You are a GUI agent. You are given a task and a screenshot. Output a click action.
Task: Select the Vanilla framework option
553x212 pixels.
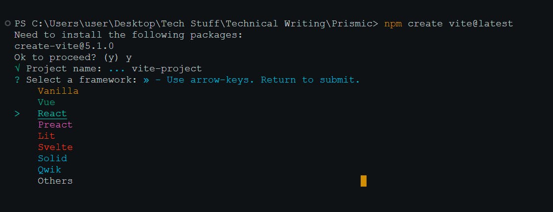[x=58, y=91]
